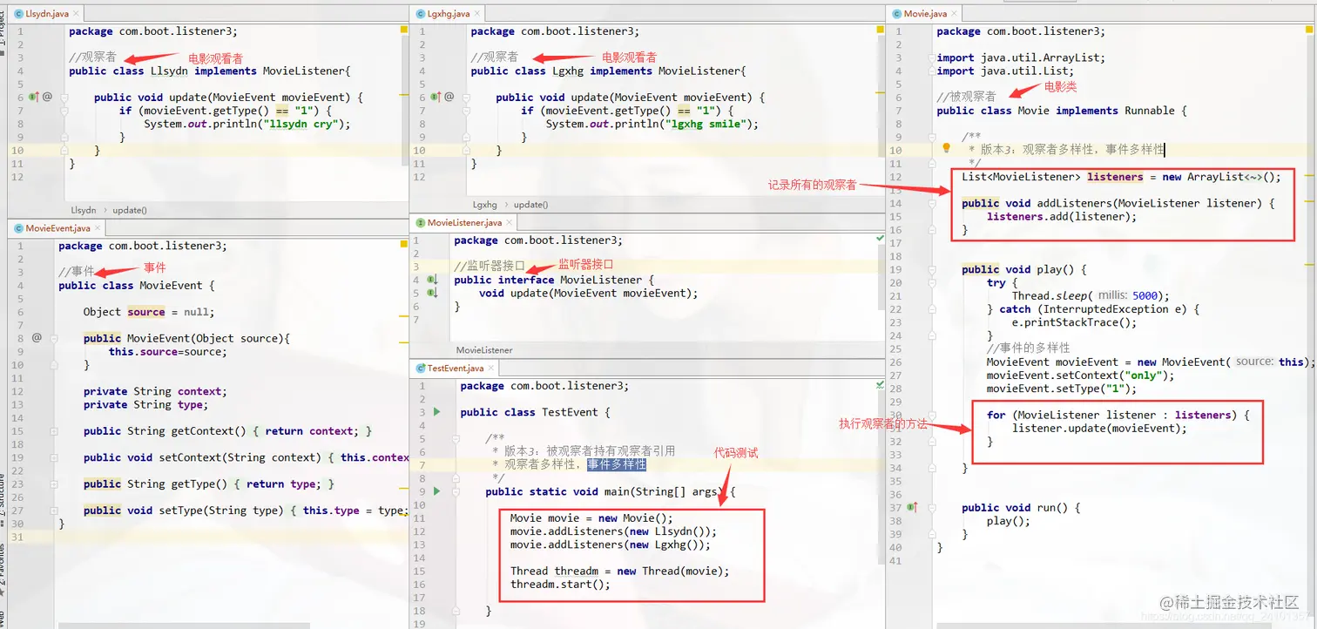Close the Movie.java tab
The height and width of the screenshot is (629, 1317).
[954, 14]
